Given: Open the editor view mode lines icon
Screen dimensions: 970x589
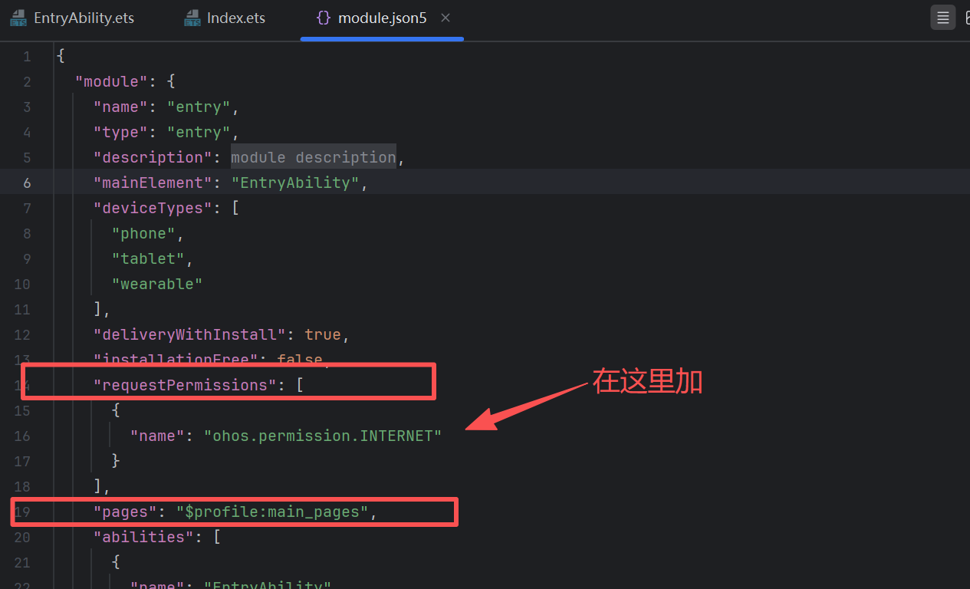Looking at the screenshot, I should click(x=942, y=18).
